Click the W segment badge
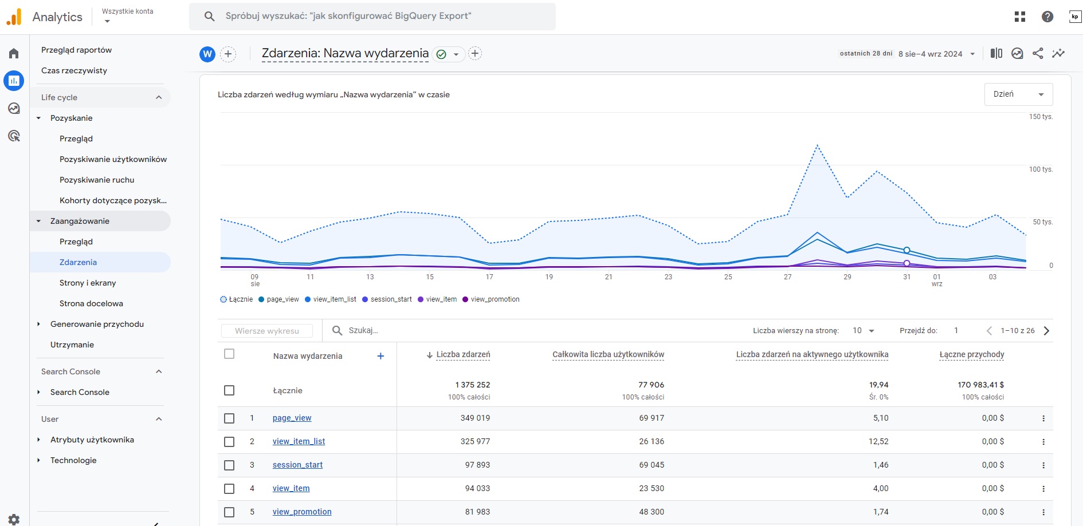 [207, 54]
